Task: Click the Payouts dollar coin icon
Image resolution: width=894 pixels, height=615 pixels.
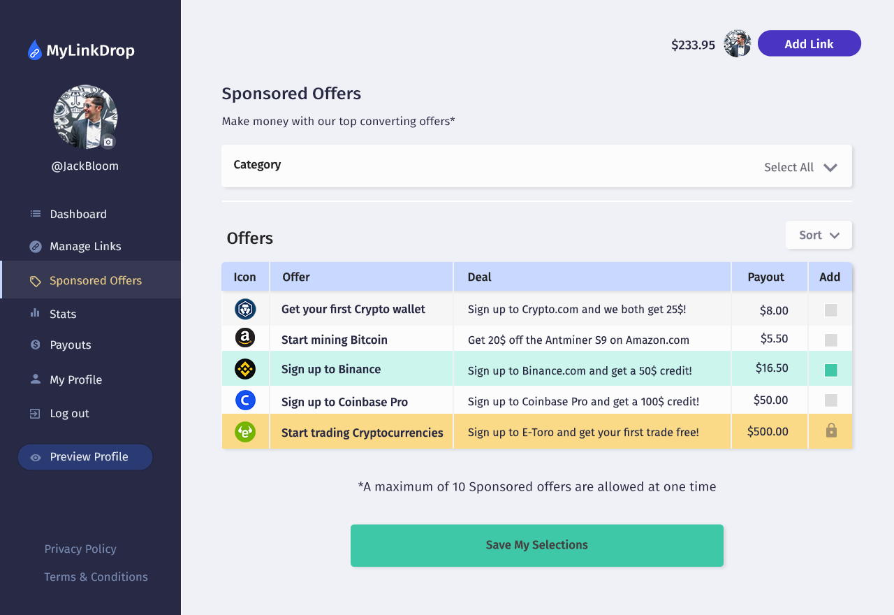Action: point(36,345)
